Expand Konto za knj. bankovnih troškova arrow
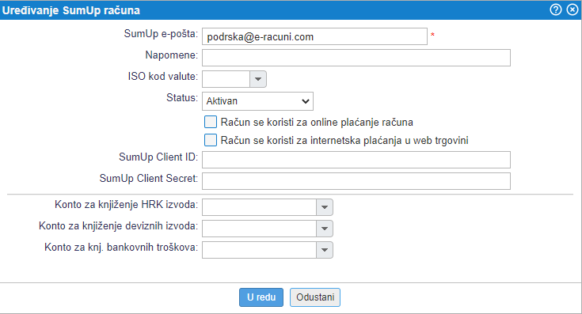The width and height of the screenshot is (582, 314). 325,250
